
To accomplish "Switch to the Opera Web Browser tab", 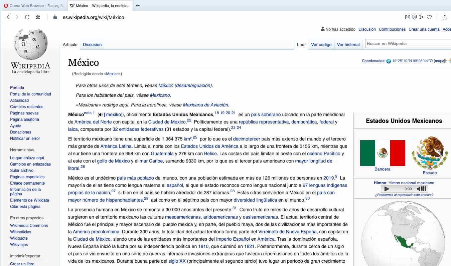I will [x=33, y=6].
